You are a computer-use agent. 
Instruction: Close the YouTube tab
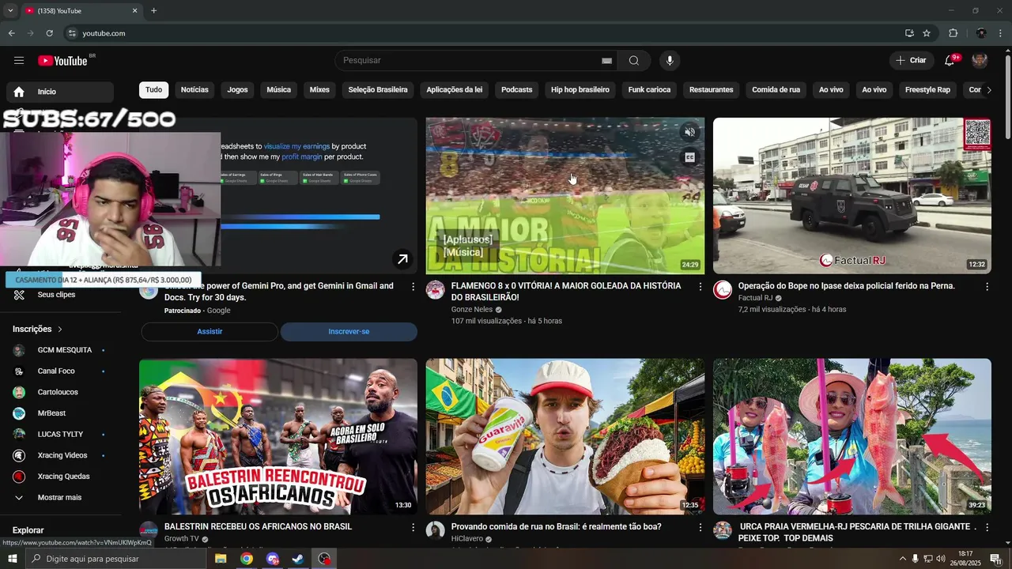coord(134,11)
